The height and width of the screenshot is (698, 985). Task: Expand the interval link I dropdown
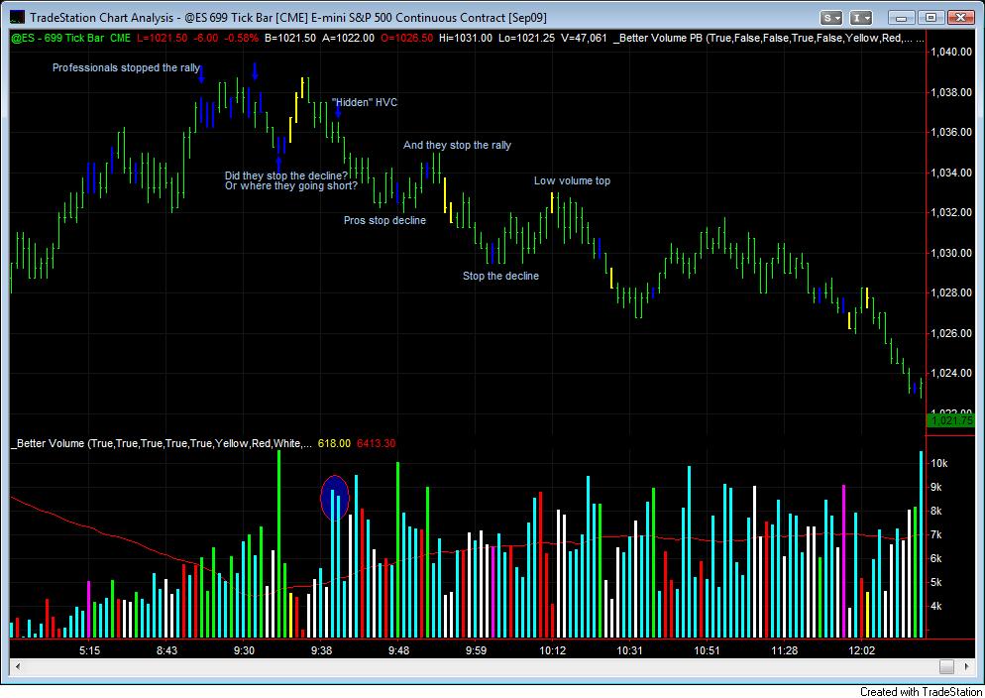(862, 18)
